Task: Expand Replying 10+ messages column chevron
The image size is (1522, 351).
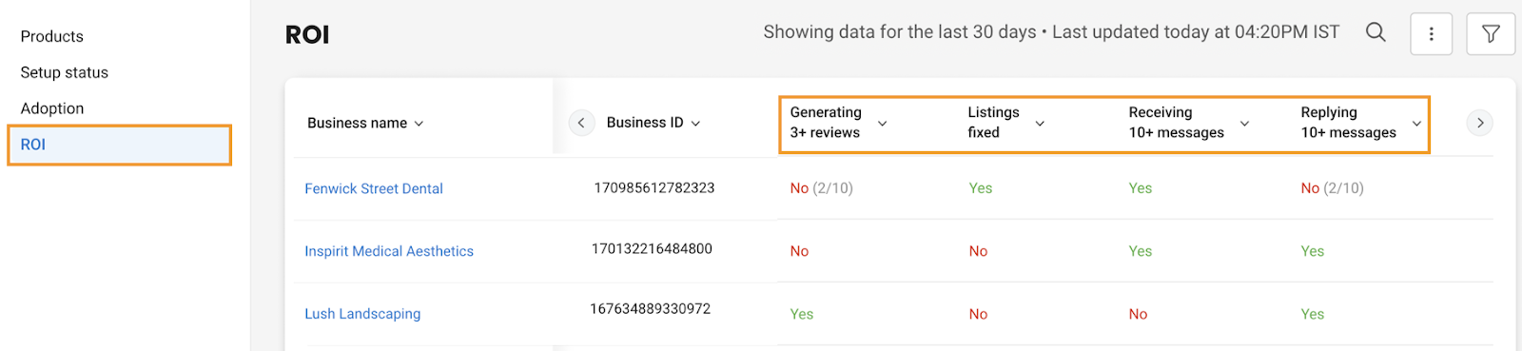Action: click(1416, 124)
